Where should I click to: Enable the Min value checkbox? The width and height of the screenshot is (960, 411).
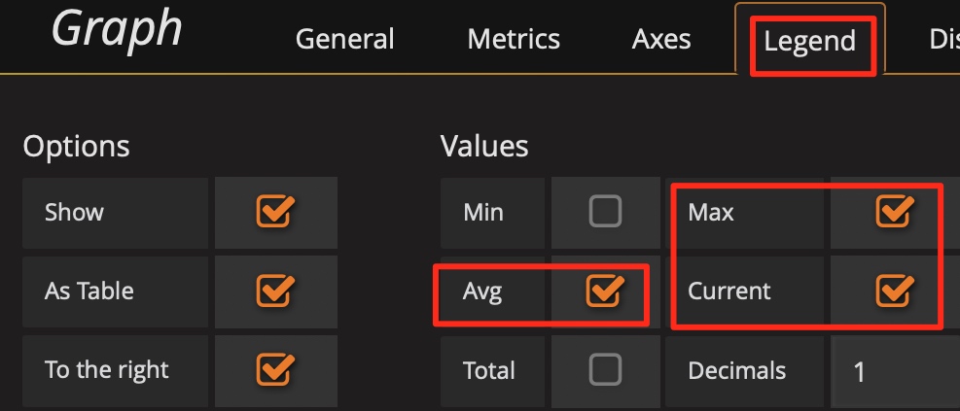(x=605, y=212)
